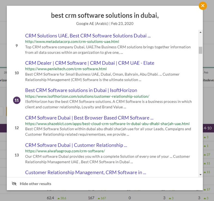Click the results list scrollbar thumb

point(200,50)
